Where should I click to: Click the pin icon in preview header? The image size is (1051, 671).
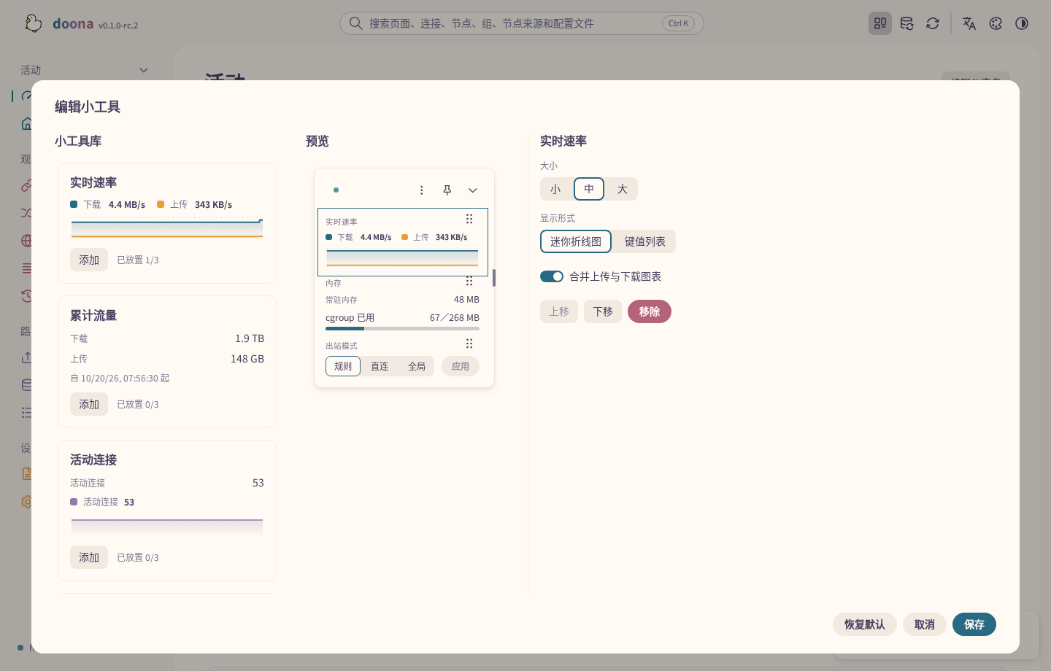[x=447, y=190]
